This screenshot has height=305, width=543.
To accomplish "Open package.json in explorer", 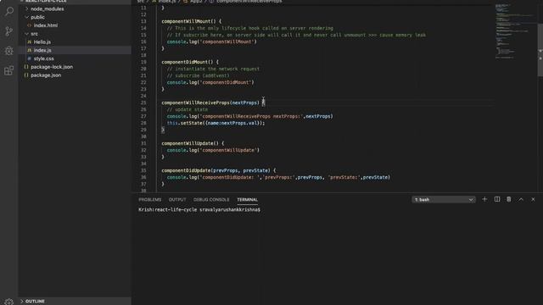I will pos(46,75).
